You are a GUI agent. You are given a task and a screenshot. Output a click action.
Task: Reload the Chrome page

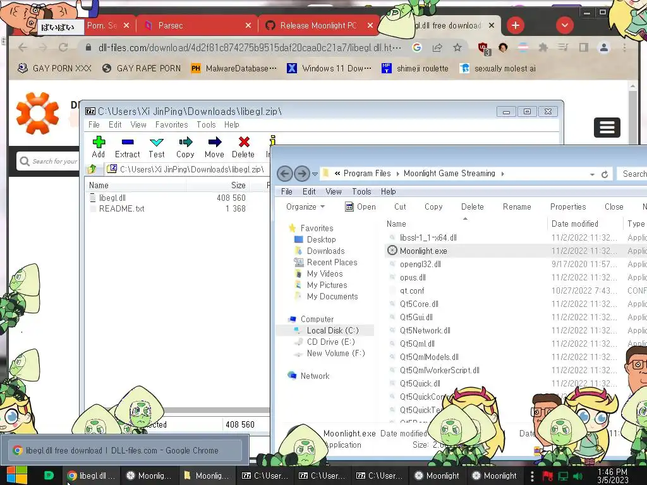[63, 47]
